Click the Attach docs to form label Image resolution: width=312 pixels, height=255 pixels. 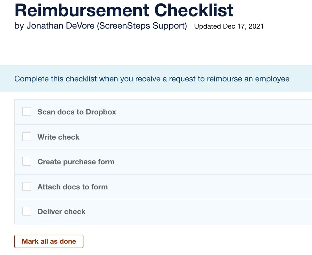point(72,187)
